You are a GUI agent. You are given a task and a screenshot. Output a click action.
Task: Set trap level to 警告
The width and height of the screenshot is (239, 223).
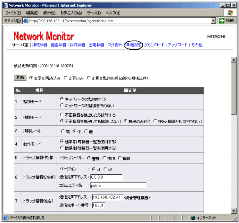coord(89,158)
